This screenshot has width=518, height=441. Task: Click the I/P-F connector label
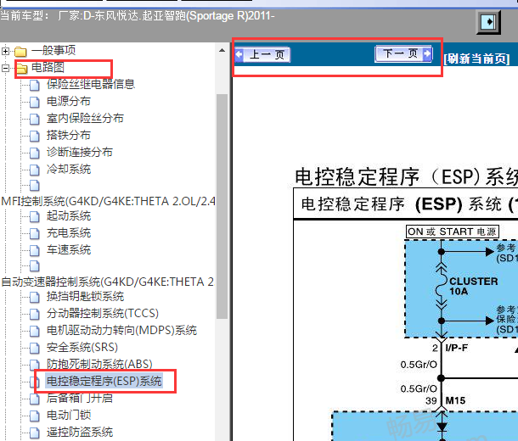[x=457, y=348]
